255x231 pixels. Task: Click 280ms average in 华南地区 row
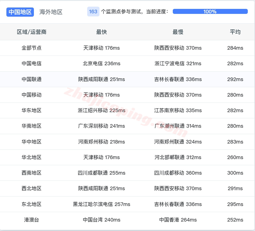[x=235, y=126]
